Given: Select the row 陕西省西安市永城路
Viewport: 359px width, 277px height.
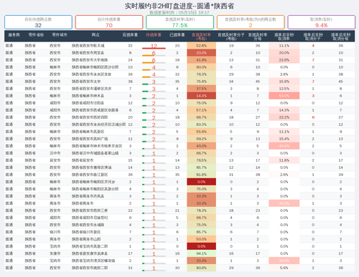Looking at the screenshot, I should point(179,225).
